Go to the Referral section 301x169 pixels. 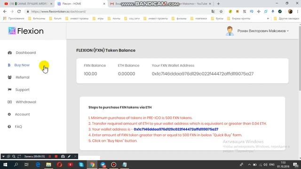coord(19,77)
